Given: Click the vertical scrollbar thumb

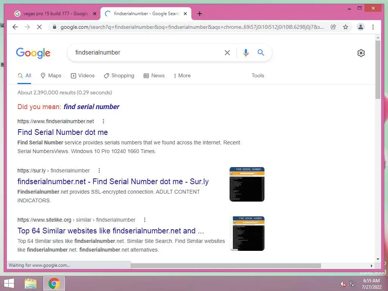Looking at the screenshot, I should pyautogui.click(x=378, y=70).
